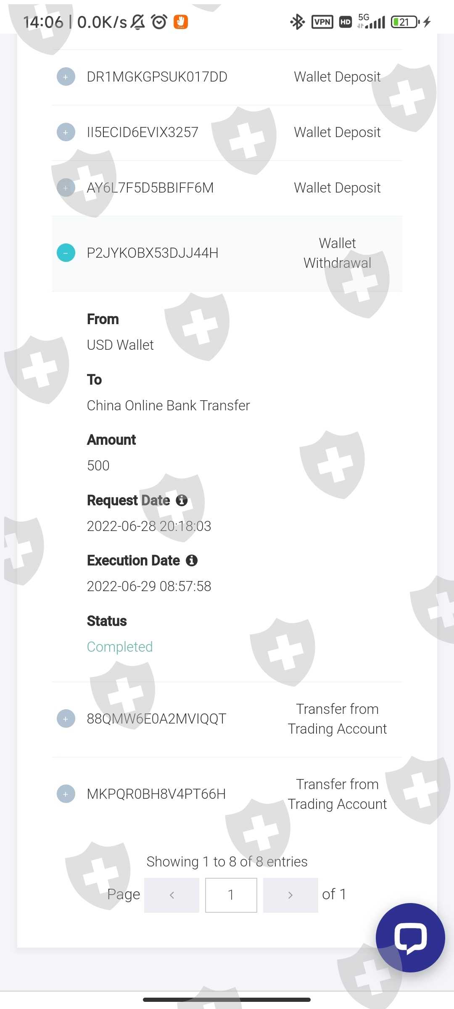Expand row II5ECID6EVIX3257 details
454x1009 pixels.
(x=66, y=132)
